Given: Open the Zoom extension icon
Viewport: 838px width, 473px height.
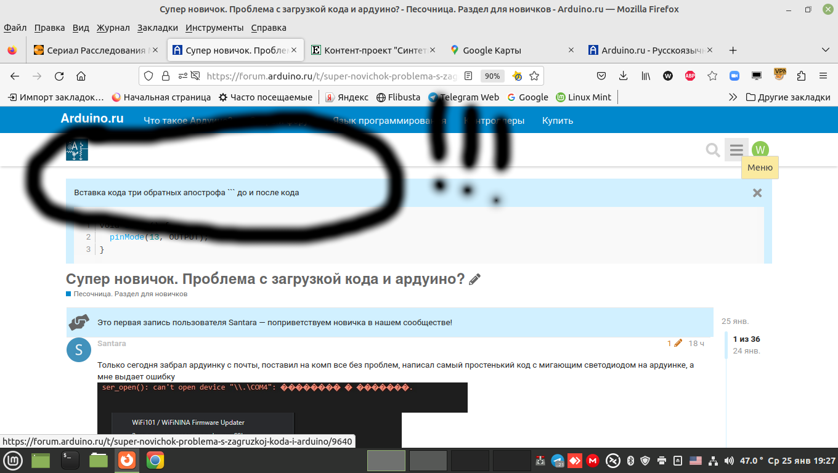Looking at the screenshot, I should coord(734,76).
